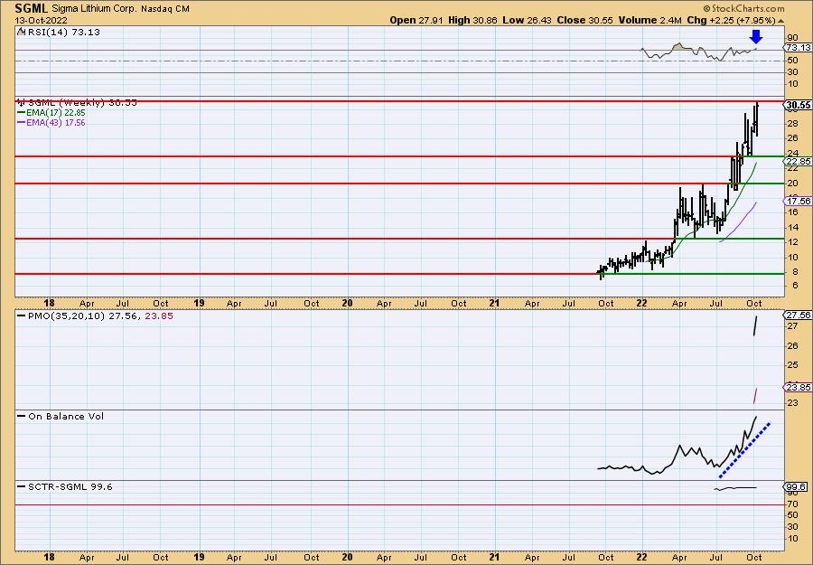Click the 28 price level on the price axis
Image resolution: width=813 pixels, height=565 pixels.
click(792, 124)
